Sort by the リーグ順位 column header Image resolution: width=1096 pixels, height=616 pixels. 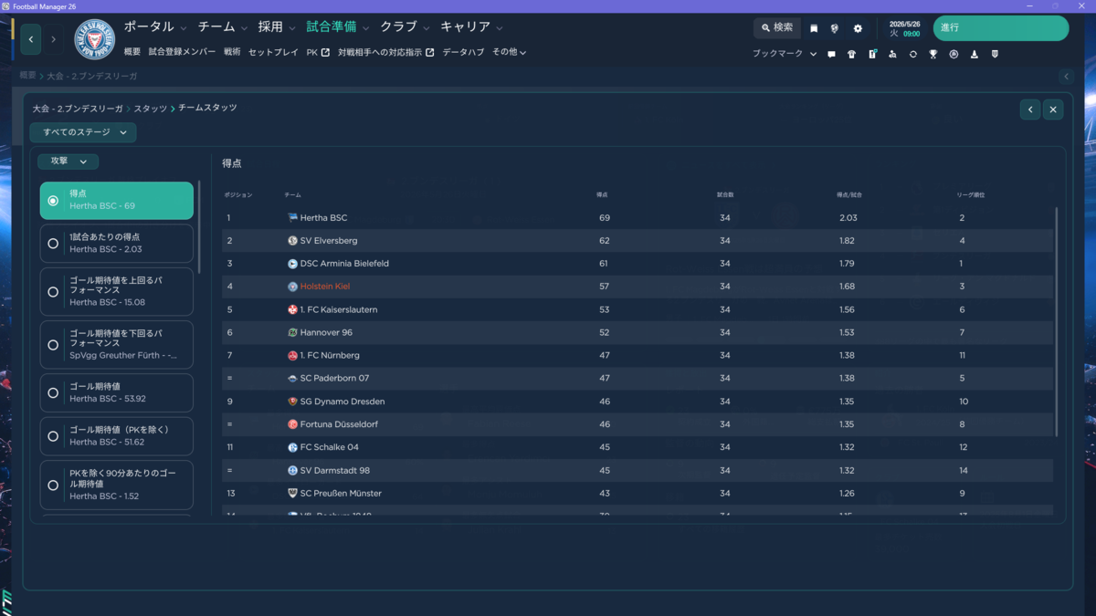pyautogui.click(x=970, y=195)
